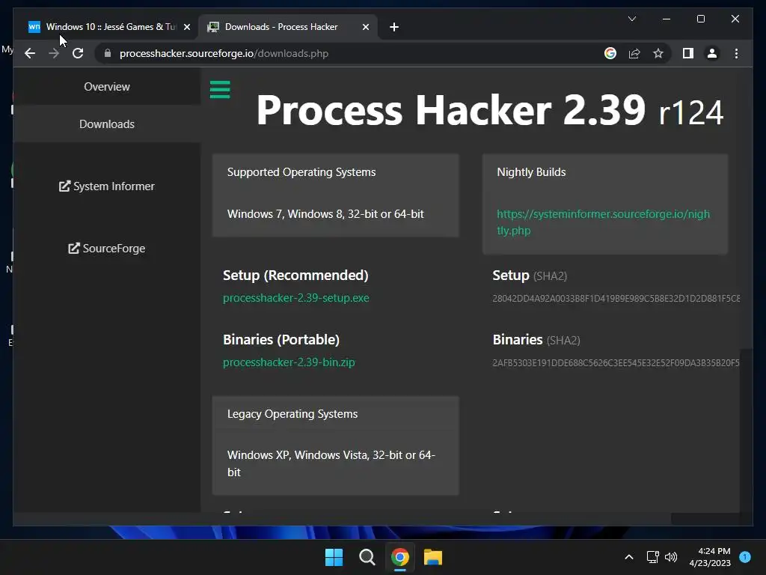
Task: Click the Supported Operating Systems header
Action: click(301, 172)
